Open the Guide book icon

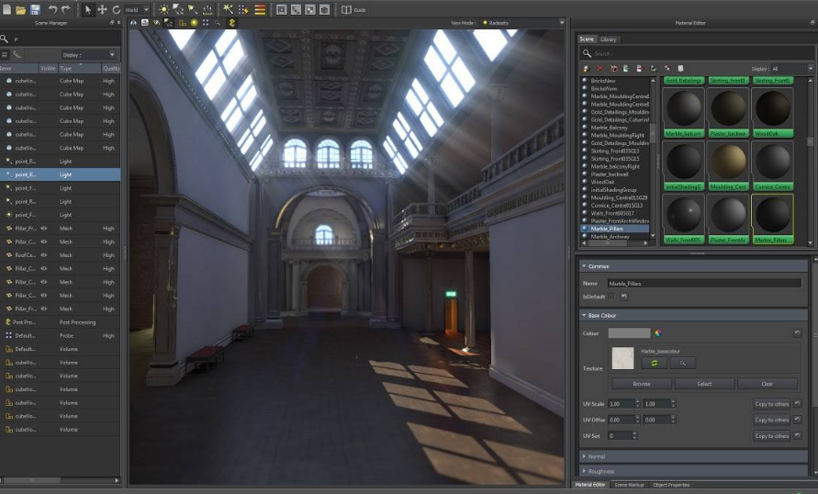point(346,9)
